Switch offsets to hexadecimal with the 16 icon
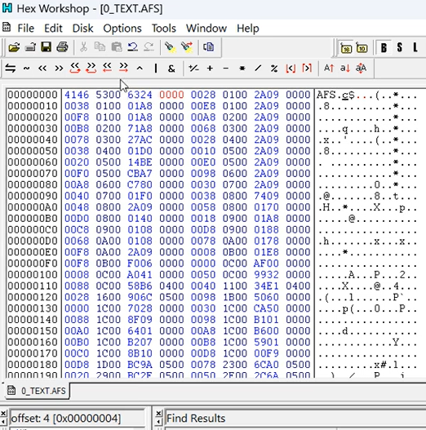 pyautogui.click(x=346, y=48)
